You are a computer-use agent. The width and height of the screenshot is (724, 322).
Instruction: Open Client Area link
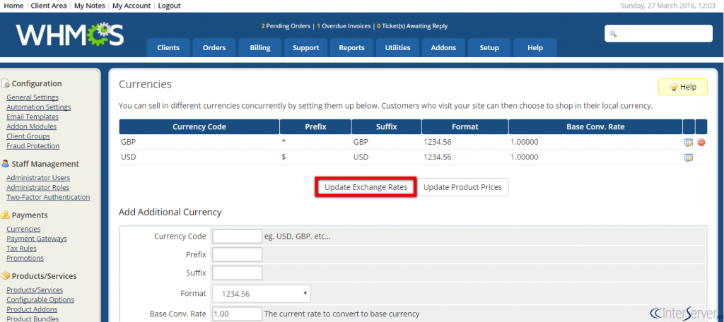[49, 6]
